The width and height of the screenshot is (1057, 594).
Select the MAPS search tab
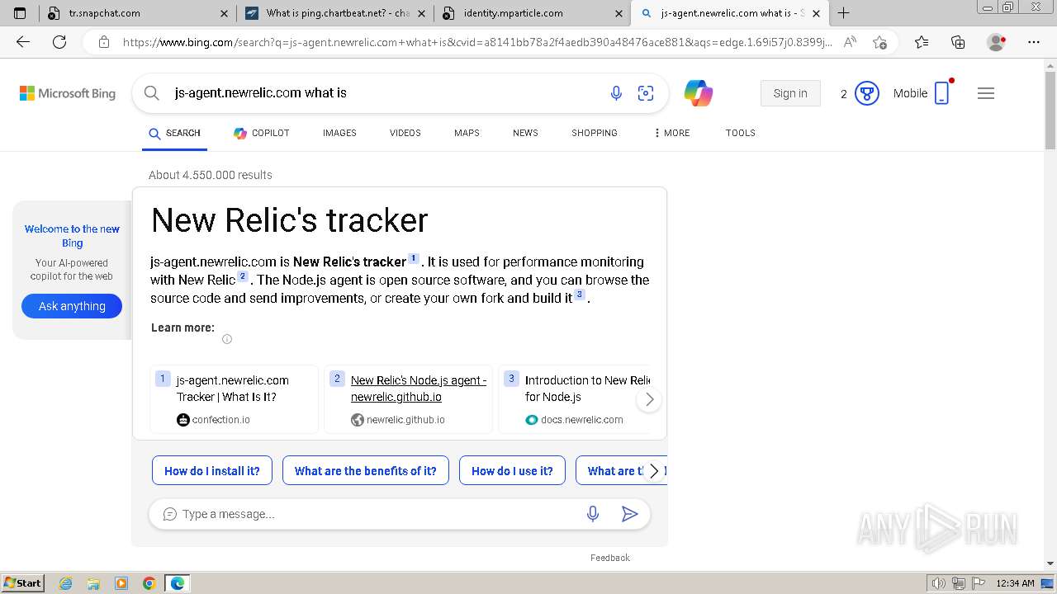tap(467, 133)
